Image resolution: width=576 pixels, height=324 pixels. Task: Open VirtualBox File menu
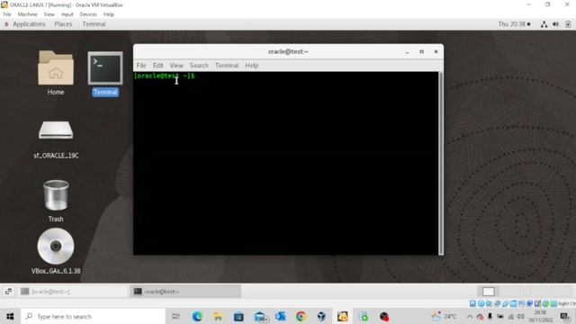pyautogui.click(x=7, y=14)
